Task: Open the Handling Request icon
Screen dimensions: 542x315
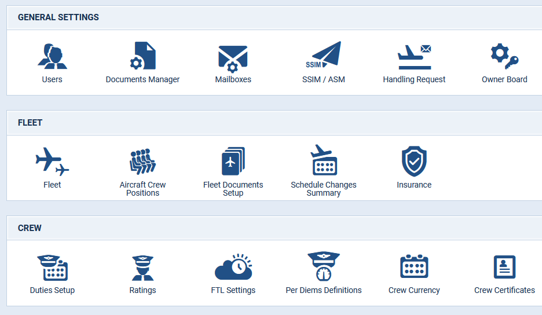Action: point(414,57)
